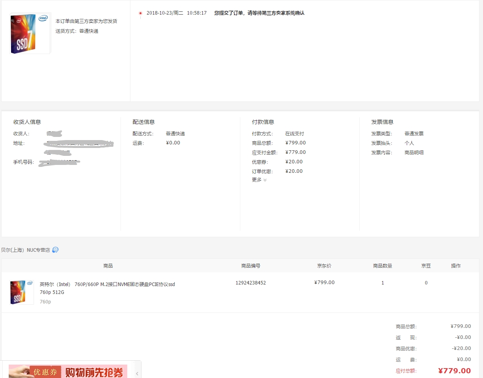This screenshot has width=483, height=378.
Task: Click the ¥0.00 shipping fee under 配送信息
Action: tap(173, 143)
